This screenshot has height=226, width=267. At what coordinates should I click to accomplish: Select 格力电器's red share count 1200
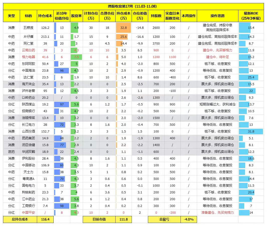156,57
